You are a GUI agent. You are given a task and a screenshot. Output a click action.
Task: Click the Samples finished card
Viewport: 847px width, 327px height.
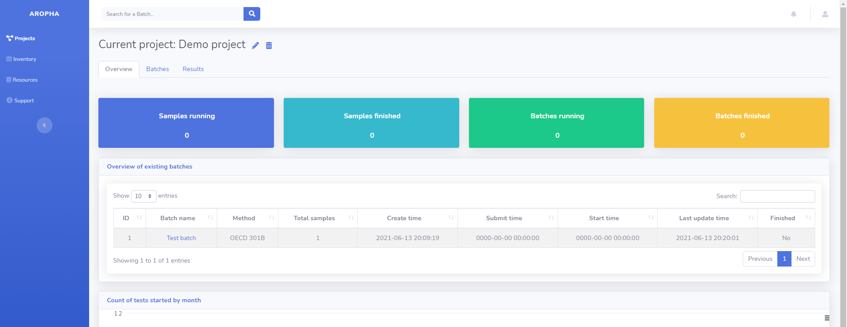pos(371,123)
